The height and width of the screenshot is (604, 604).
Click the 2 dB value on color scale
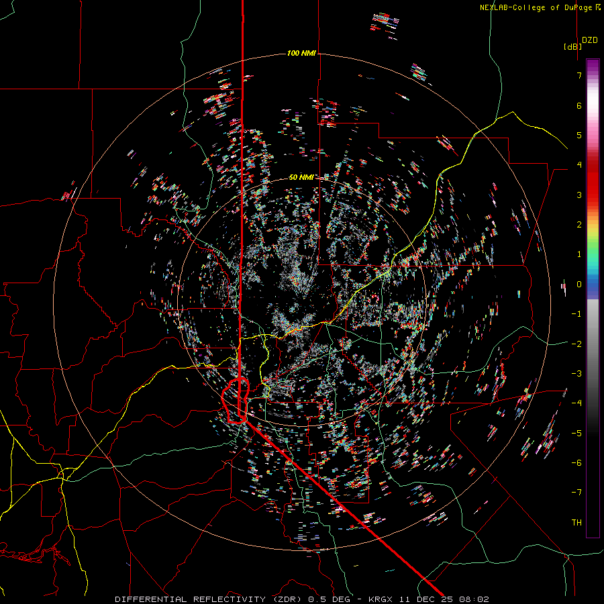click(x=579, y=225)
